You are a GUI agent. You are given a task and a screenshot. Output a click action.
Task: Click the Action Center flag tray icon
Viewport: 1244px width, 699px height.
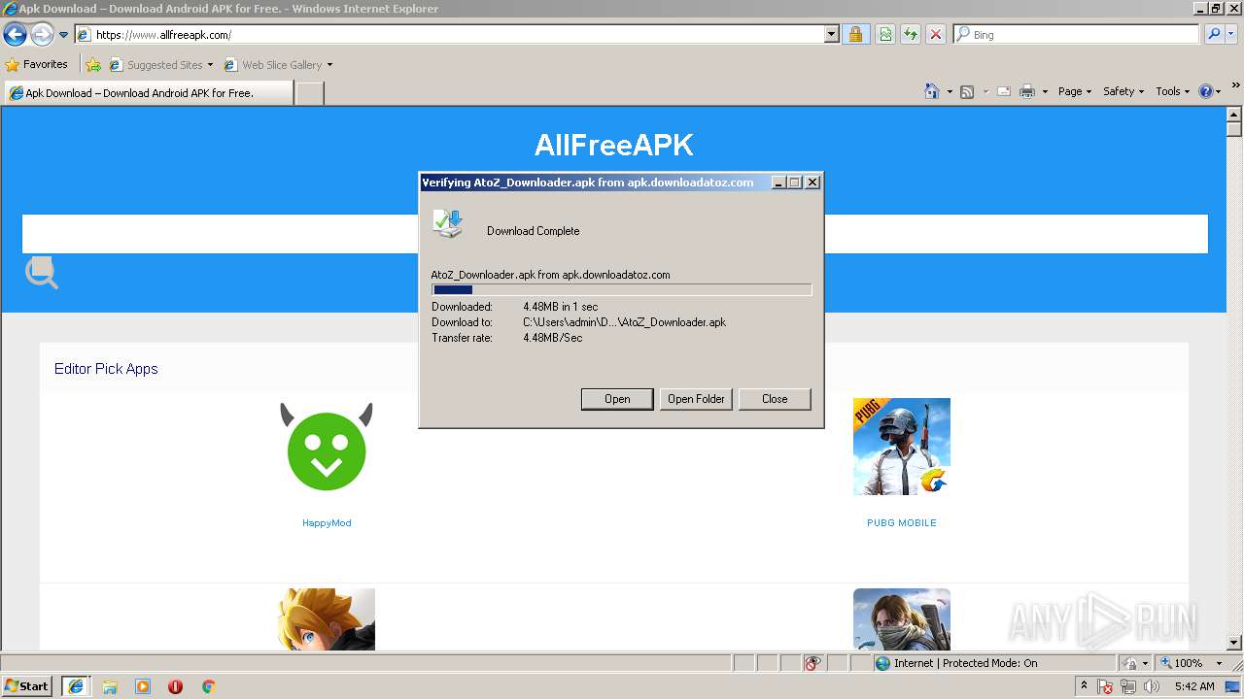[1106, 686]
